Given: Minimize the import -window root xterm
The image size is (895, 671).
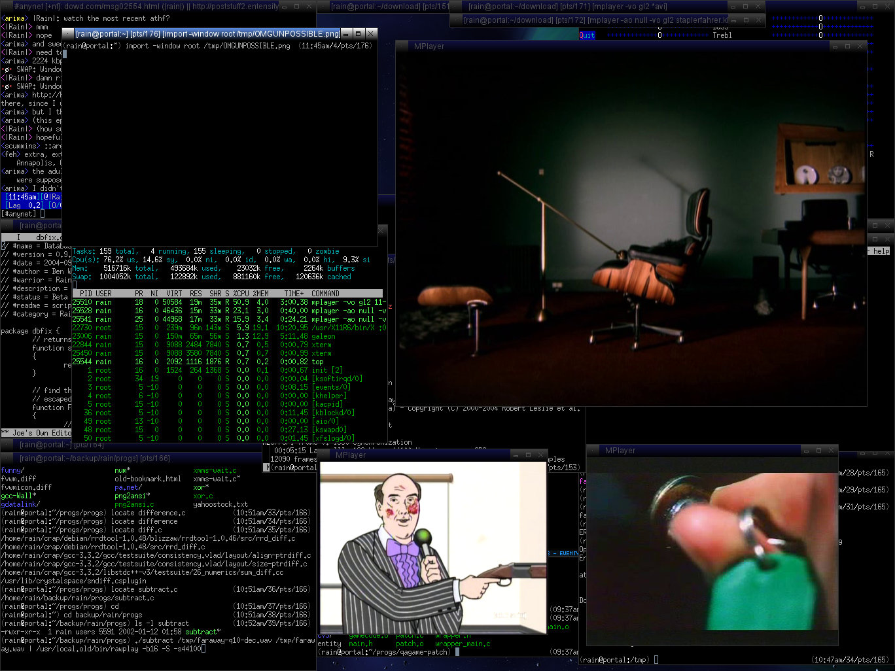Looking at the screenshot, I should point(346,33).
